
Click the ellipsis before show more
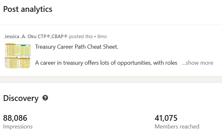coord(184,63)
